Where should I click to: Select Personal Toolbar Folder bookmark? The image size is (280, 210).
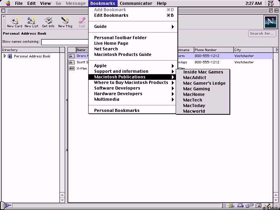tap(133, 38)
